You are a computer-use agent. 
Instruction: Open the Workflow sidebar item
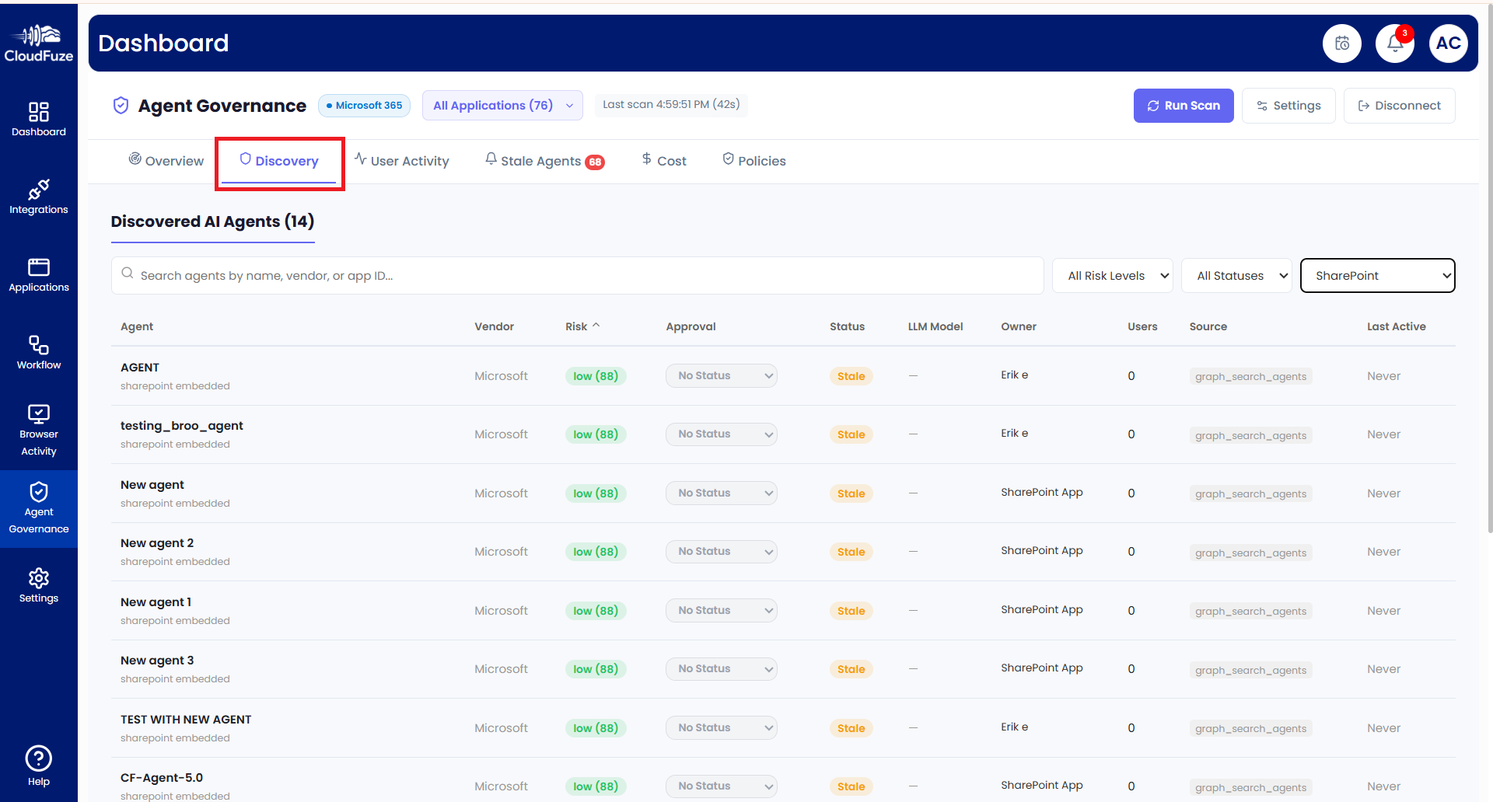coord(39,353)
